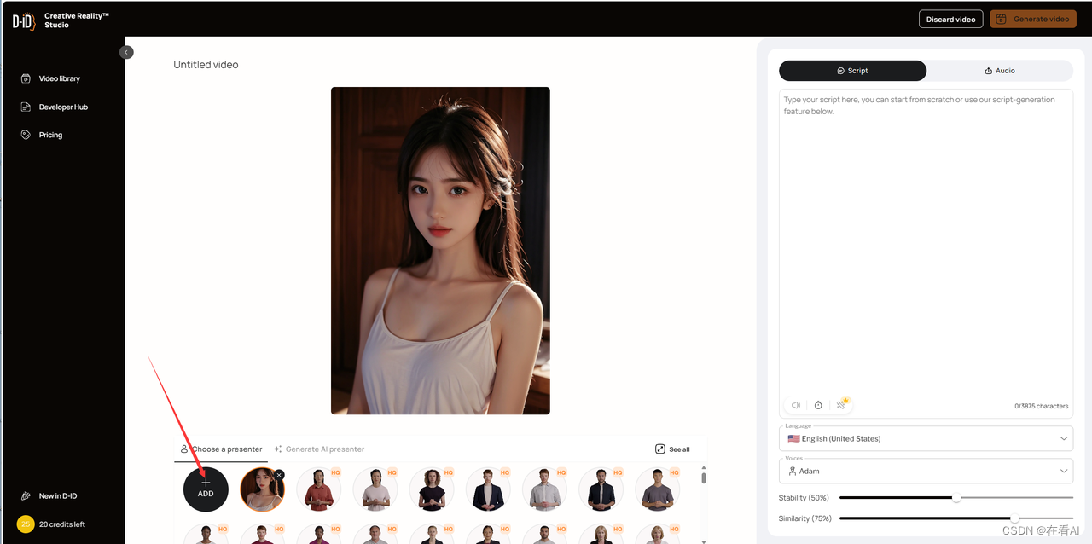
Task: Click the ADD presenter button
Action: pos(206,489)
